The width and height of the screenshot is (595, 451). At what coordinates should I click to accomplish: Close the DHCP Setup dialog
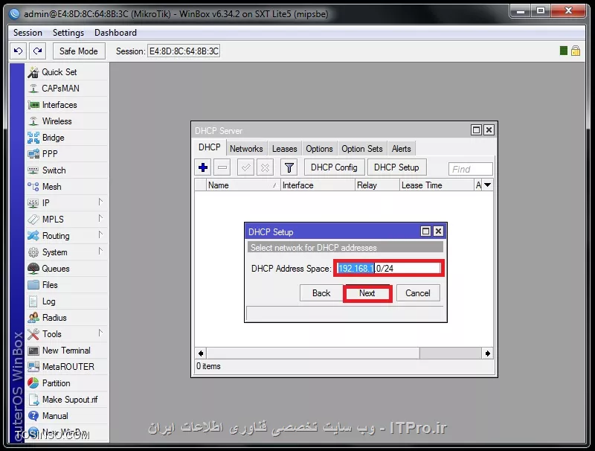438,231
